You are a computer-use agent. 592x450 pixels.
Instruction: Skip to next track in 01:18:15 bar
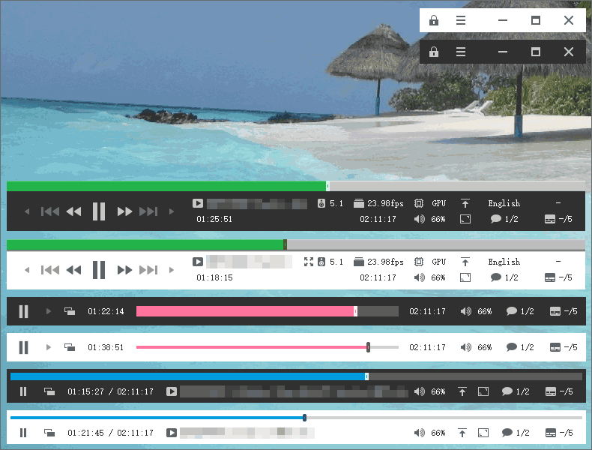tap(148, 270)
